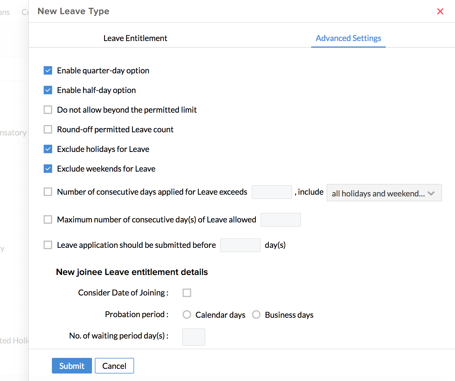Select Calendar days probation period

tap(187, 315)
